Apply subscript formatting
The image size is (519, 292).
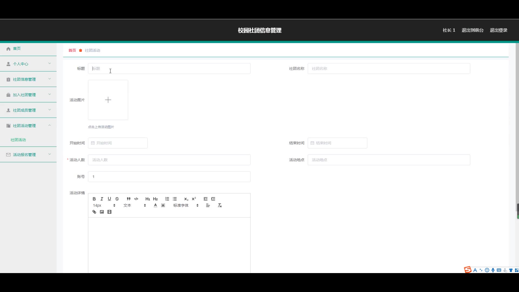186,199
